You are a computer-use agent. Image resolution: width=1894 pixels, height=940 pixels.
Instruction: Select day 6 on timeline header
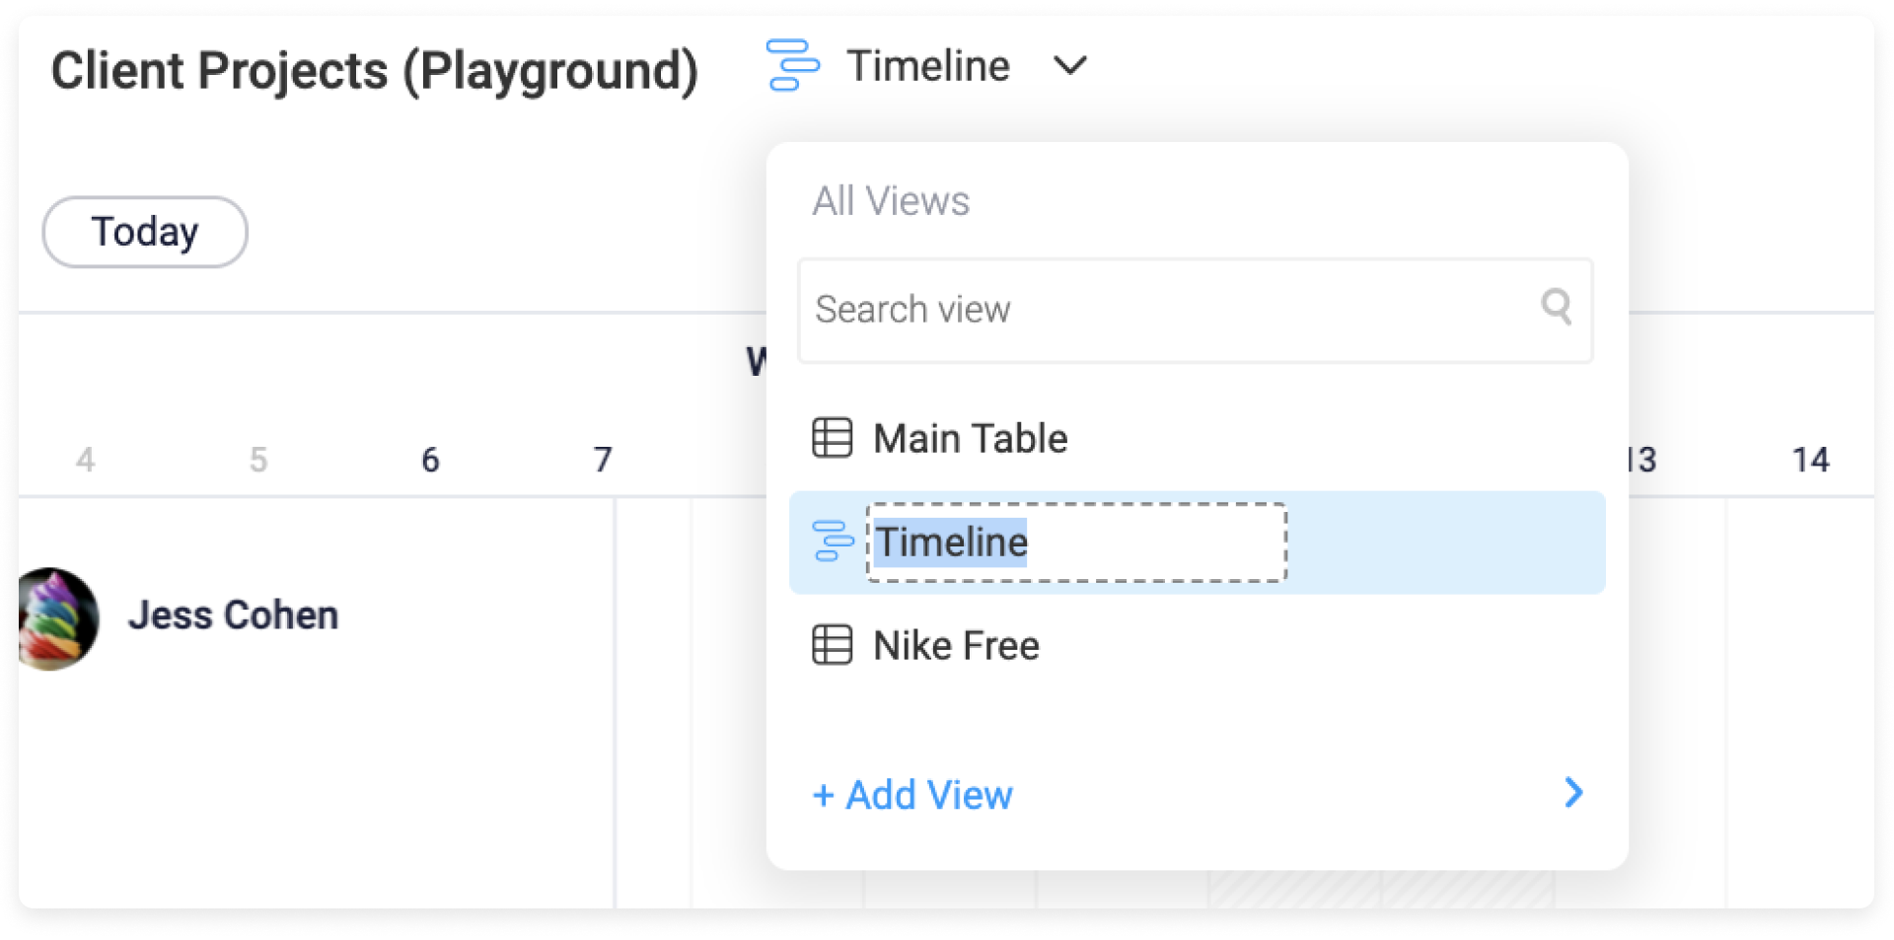click(x=430, y=460)
